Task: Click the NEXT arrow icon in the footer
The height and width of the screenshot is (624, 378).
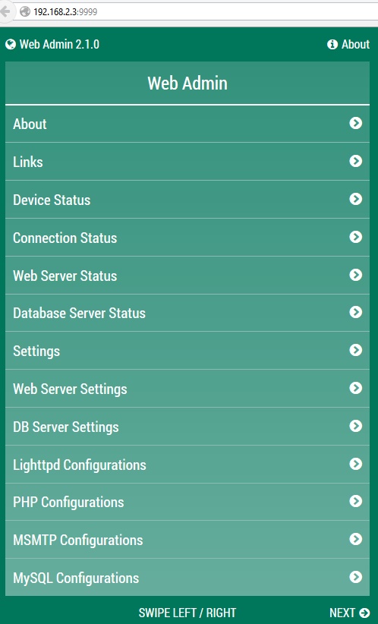Action: pos(364,613)
